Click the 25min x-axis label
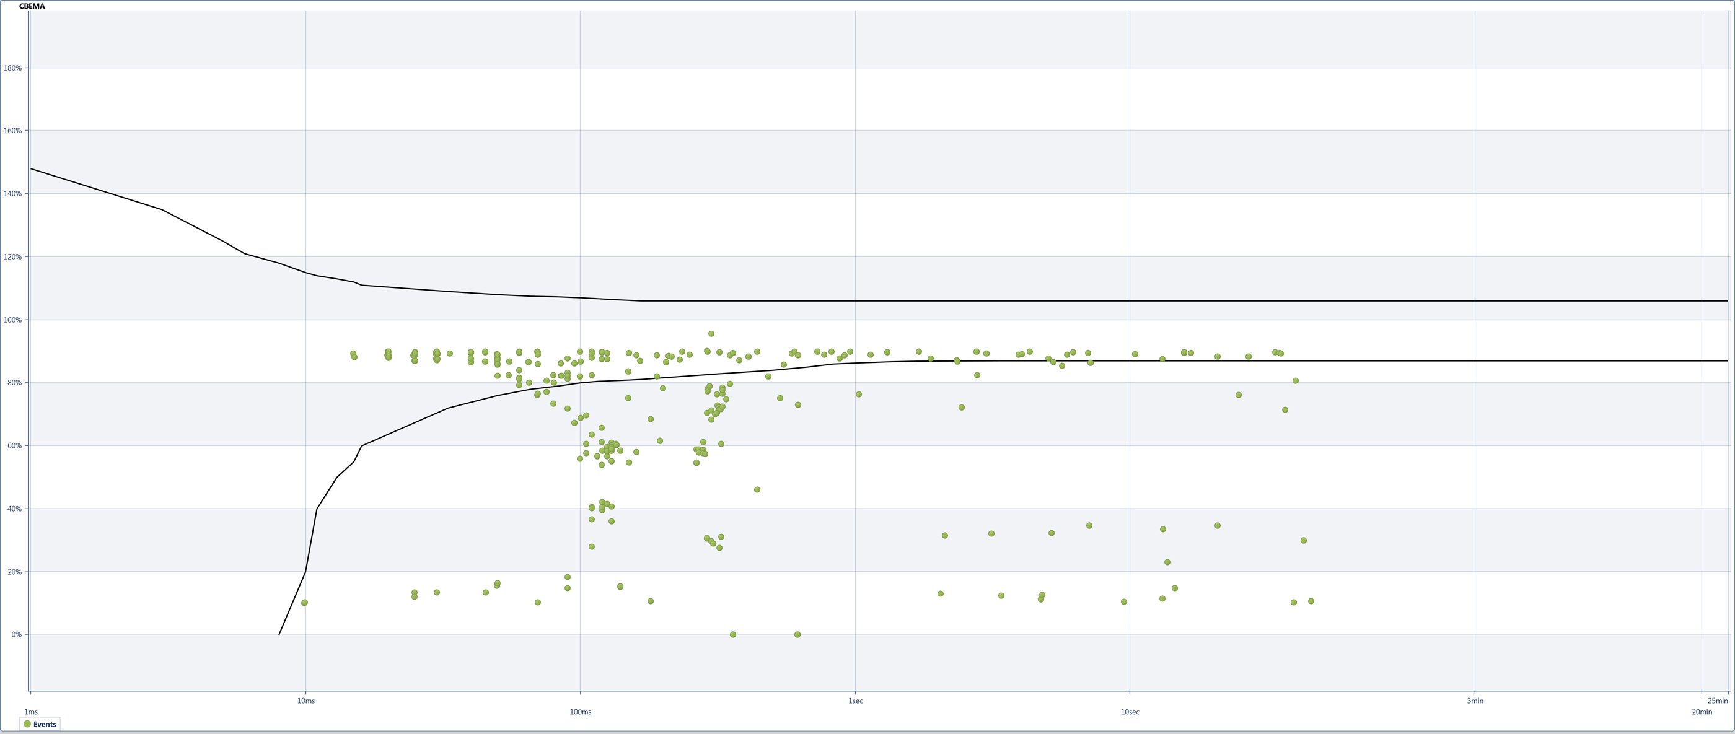Screen dimensions: 1735x734 click(1719, 701)
